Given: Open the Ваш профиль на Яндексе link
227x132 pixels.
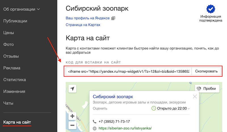Looking at the screenshot, I should (88, 18).
